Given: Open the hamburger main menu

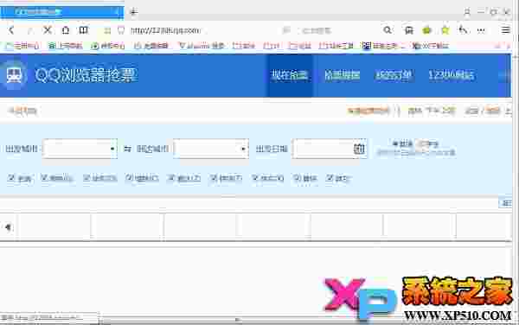Looking at the screenshot, I should (505, 30).
